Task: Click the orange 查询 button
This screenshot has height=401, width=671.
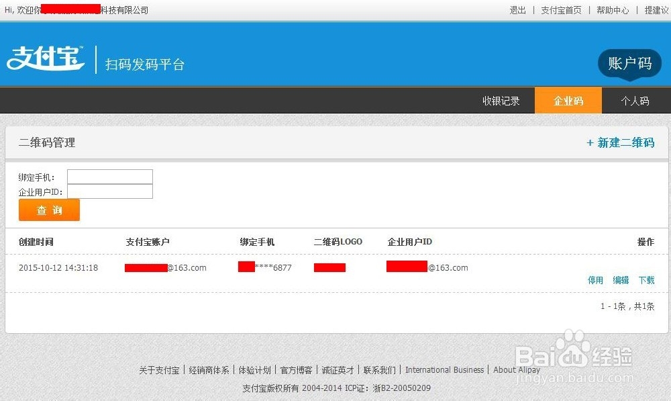Action: (x=49, y=210)
